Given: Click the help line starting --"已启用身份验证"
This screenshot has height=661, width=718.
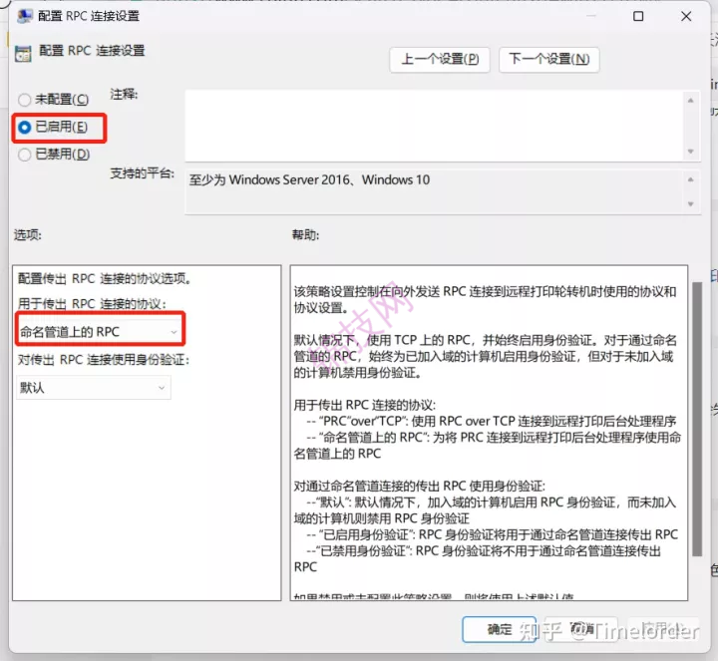Looking at the screenshot, I should [x=493, y=534].
